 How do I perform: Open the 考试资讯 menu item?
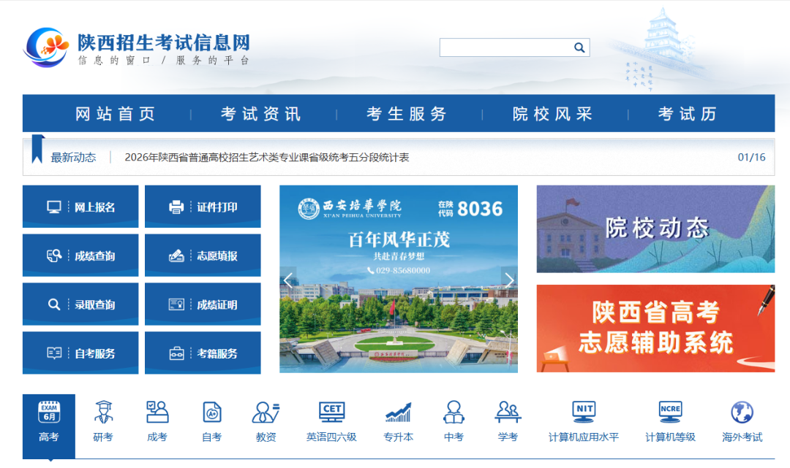260,114
